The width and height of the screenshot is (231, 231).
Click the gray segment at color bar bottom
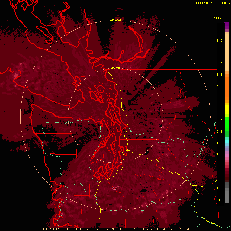coord(227,193)
